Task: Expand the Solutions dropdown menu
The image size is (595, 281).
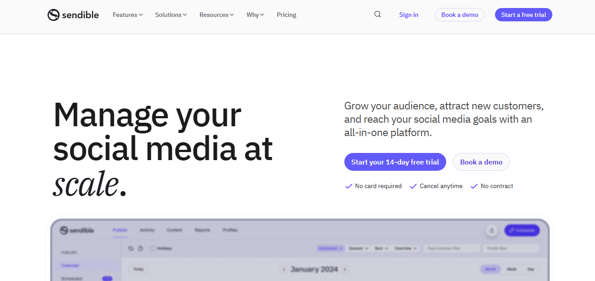Action: [171, 15]
